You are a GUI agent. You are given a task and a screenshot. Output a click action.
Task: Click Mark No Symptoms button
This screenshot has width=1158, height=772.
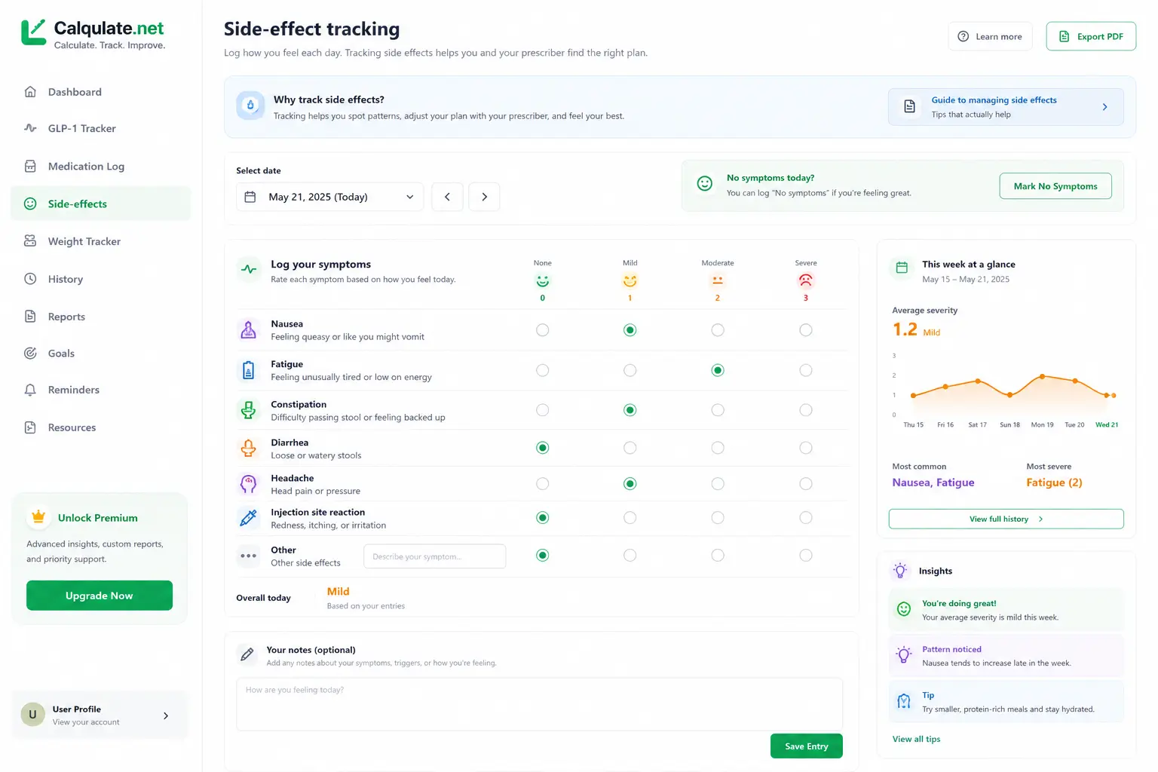point(1055,186)
